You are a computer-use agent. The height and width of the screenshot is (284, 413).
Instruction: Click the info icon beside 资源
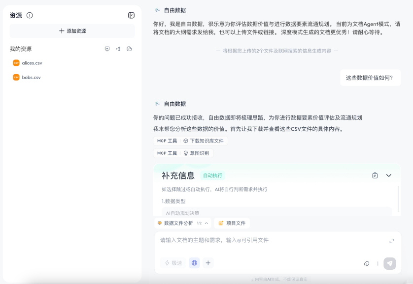click(30, 15)
